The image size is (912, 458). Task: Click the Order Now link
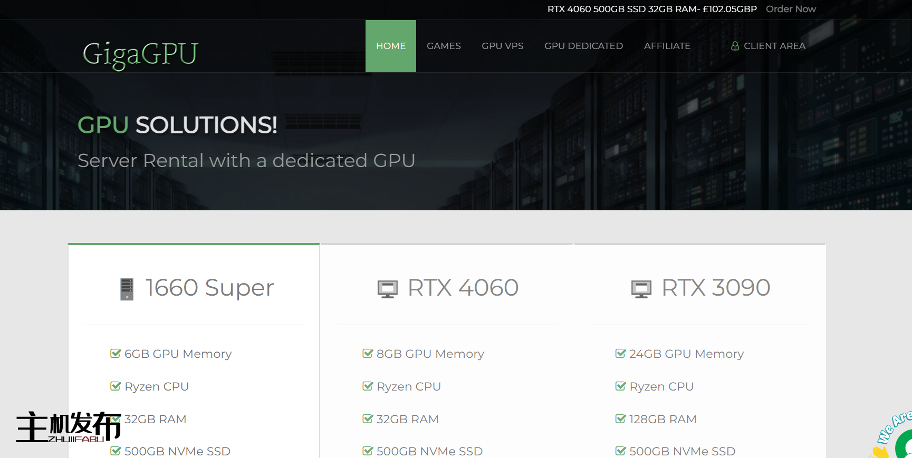791,9
